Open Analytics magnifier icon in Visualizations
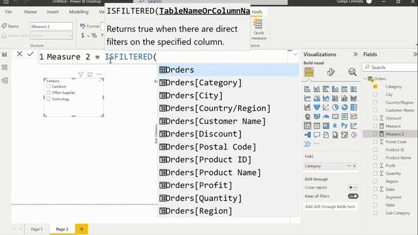Viewport: 418px width, 235px height. [353, 72]
